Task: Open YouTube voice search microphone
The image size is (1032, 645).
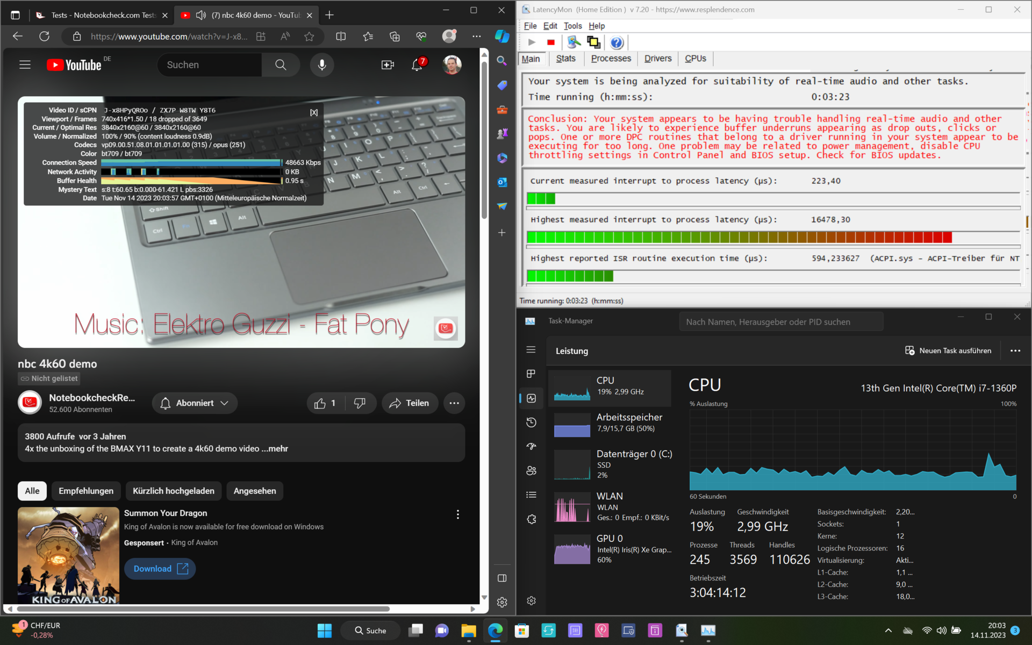Action: click(321, 65)
